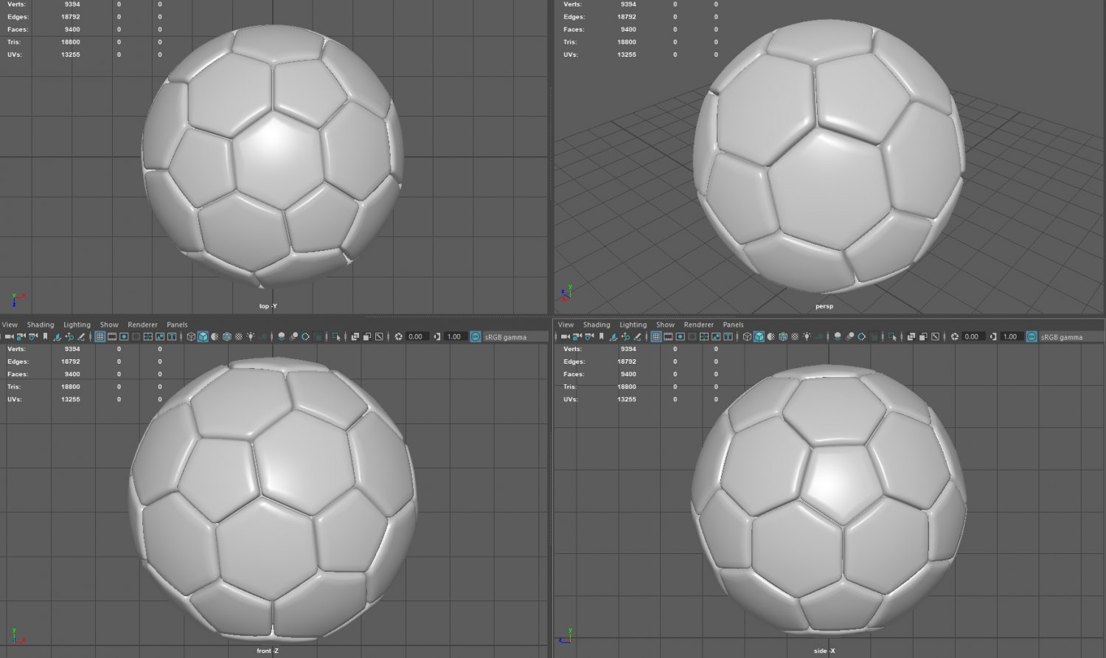Open the Shading menu of the front view
Image resolution: width=1106 pixels, height=658 pixels.
point(41,325)
